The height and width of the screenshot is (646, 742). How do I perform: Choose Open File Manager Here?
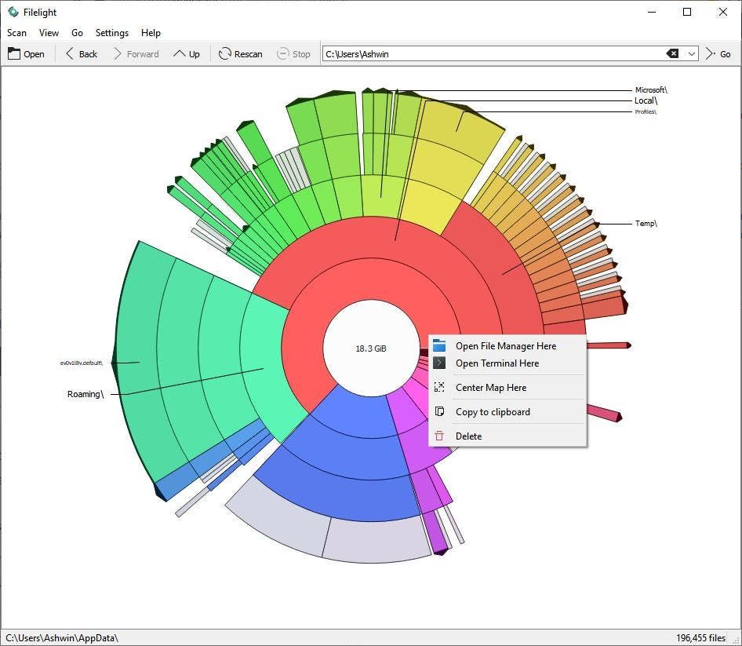click(507, 346)
